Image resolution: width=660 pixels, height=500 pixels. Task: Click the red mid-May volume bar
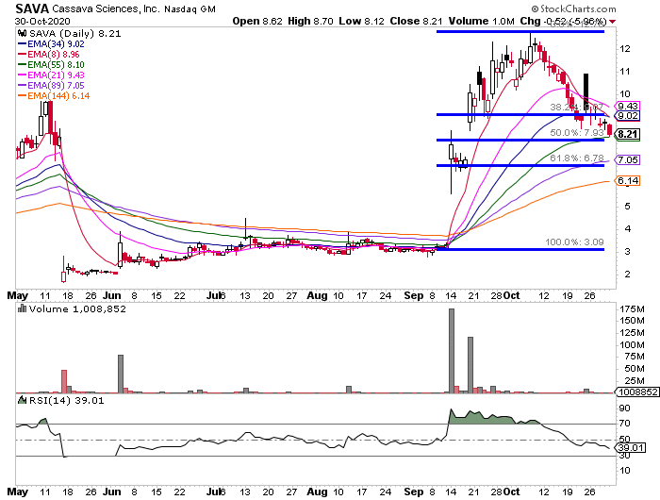[64, 382]
